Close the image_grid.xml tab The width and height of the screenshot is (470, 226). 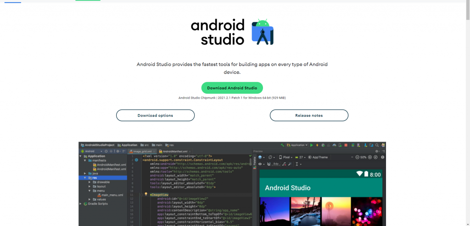(154, 151)
